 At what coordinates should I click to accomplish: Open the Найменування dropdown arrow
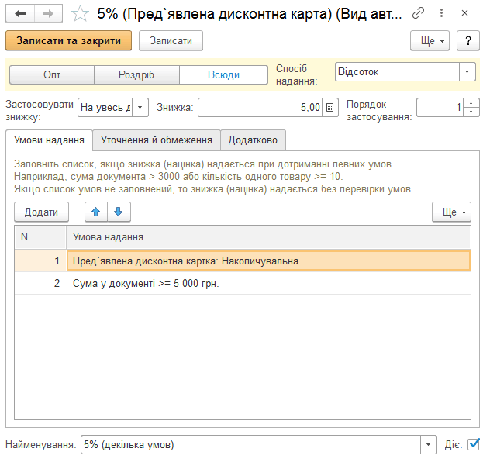pyautogui.click(x=429, y=444)
